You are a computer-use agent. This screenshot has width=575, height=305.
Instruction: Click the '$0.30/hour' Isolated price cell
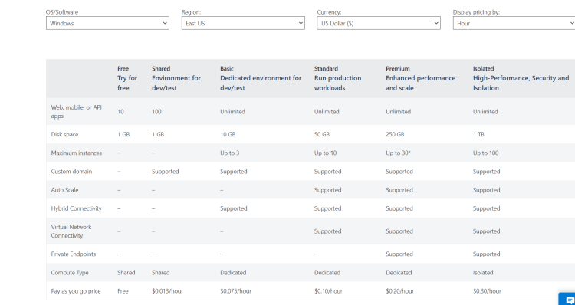(x=487, y=291)
